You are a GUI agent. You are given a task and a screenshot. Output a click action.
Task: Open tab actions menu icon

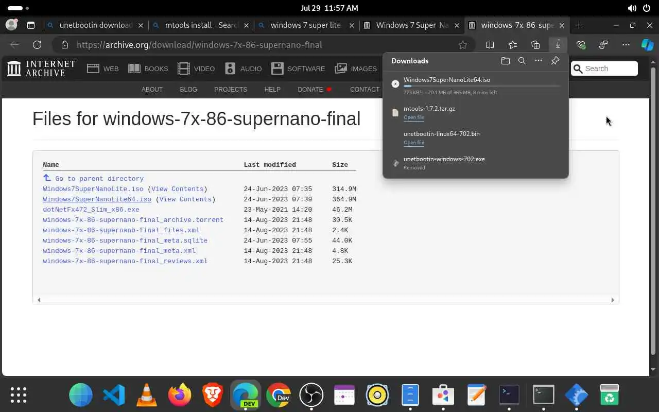(x=31, y=25)
